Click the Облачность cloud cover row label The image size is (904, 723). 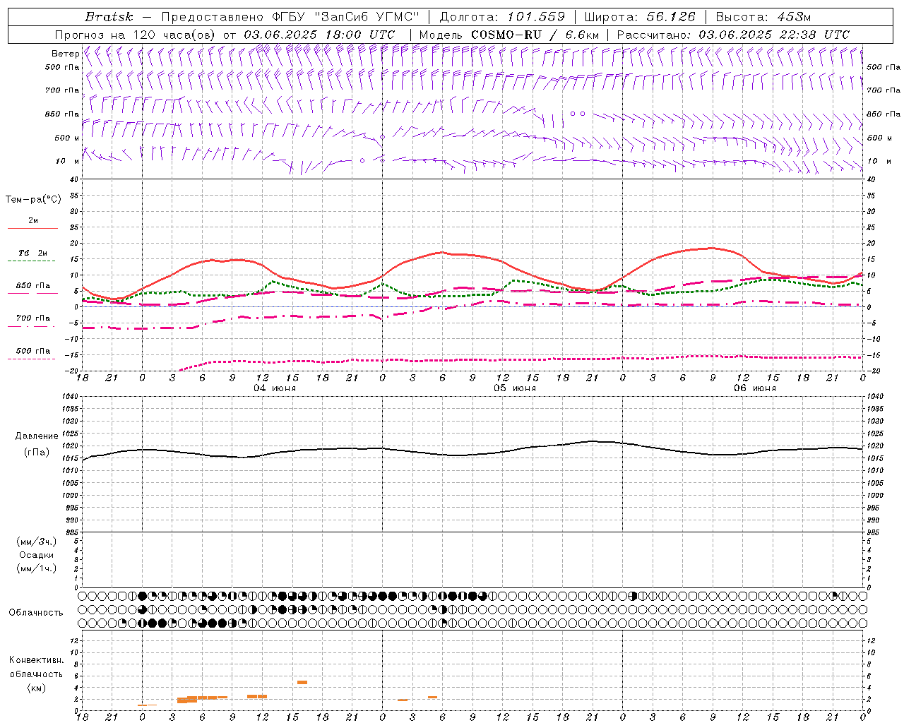pyautogui.click(x=36, y=613)
